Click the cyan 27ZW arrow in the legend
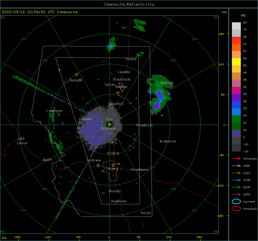 click(x=236, y=180)
